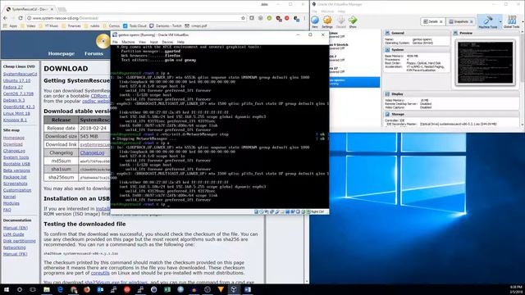
Task: Select the Machine Tools icon
Action: pyautogui.click(x=487, y=22)
